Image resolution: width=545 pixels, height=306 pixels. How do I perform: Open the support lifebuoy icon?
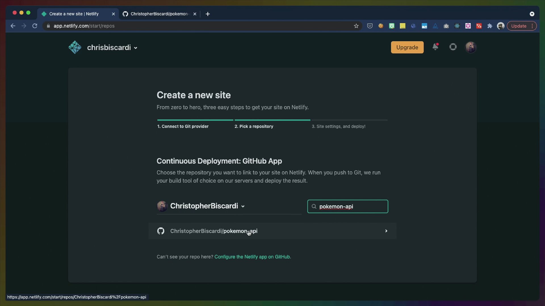click(453, 47)
